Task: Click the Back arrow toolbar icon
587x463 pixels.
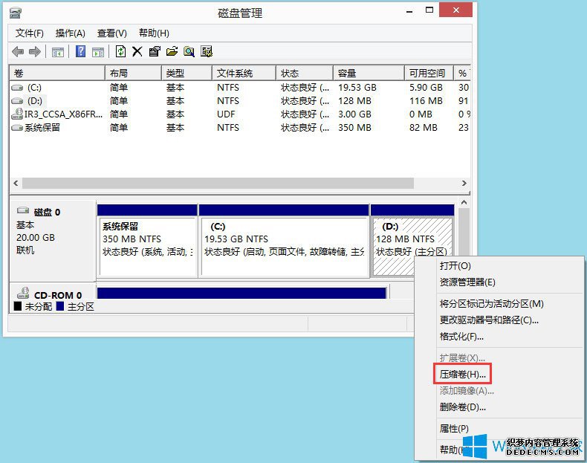Action: 18,51
